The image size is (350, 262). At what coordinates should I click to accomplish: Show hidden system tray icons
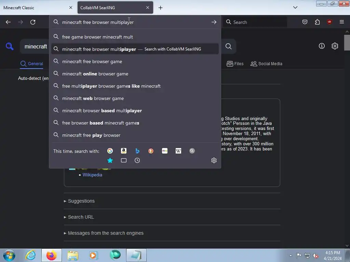click(291, 256)
